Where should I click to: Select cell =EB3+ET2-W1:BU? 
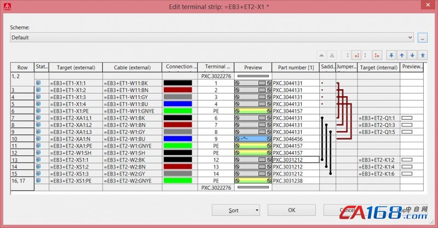pyautogui.click(x=132, y=139)
